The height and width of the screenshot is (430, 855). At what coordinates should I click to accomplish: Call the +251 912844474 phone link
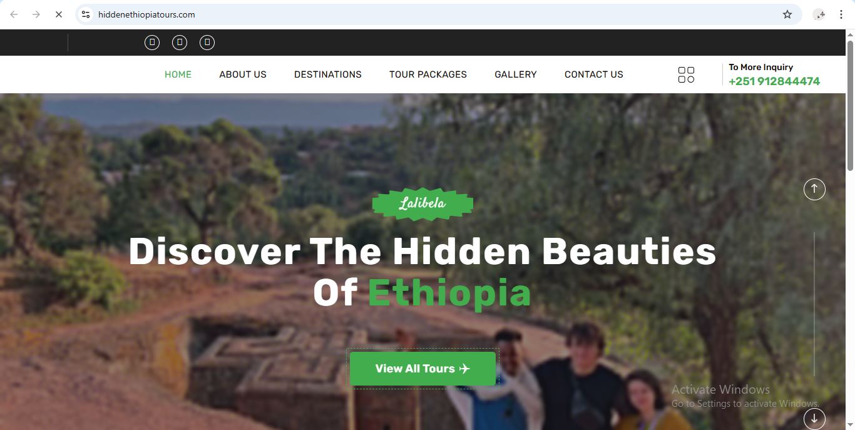(x=774, y=81)
